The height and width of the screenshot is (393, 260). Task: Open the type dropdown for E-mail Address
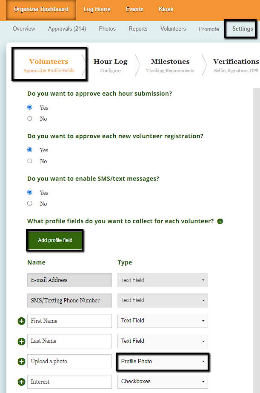(163, 280)
